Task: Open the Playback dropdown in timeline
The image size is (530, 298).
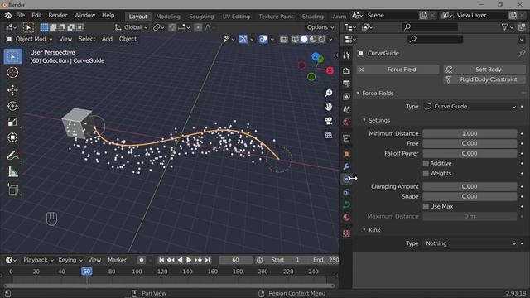Action: (39, 260)
